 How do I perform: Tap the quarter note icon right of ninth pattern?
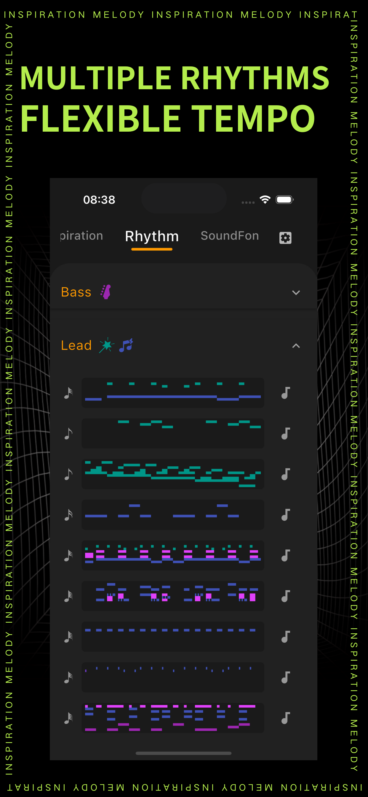coord(285,718)
